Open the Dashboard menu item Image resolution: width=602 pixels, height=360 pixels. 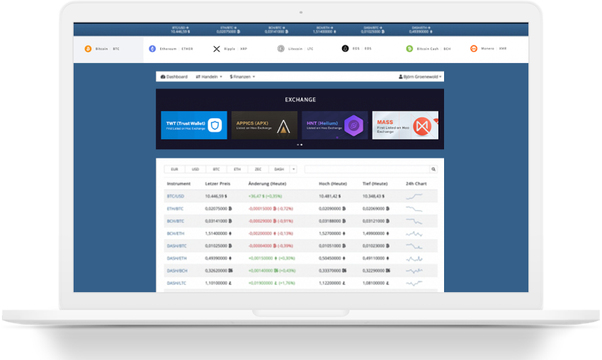[x=174, y=76]
